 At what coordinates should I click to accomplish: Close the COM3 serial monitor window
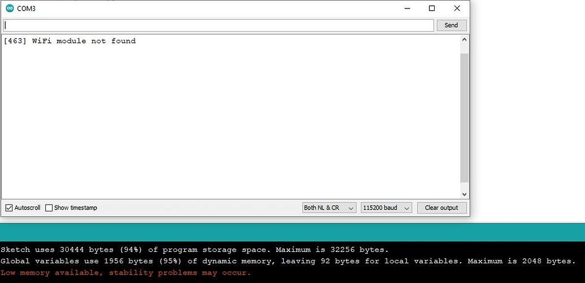pyautogui.click(x=457, y=8)
